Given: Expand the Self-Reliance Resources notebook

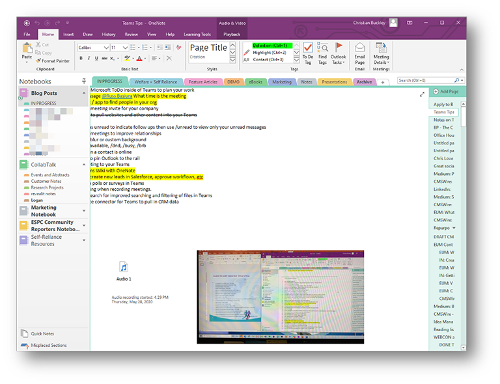Looking at the screenshot, I should (x=84, y=240).
